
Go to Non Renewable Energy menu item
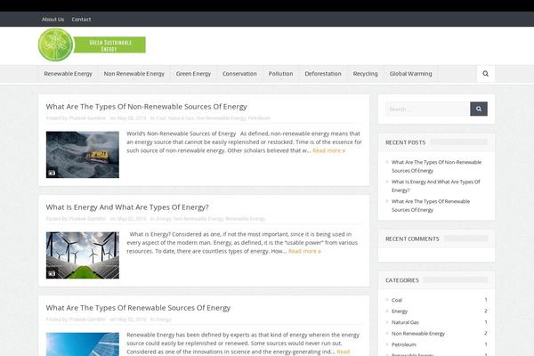click(133, 74)
